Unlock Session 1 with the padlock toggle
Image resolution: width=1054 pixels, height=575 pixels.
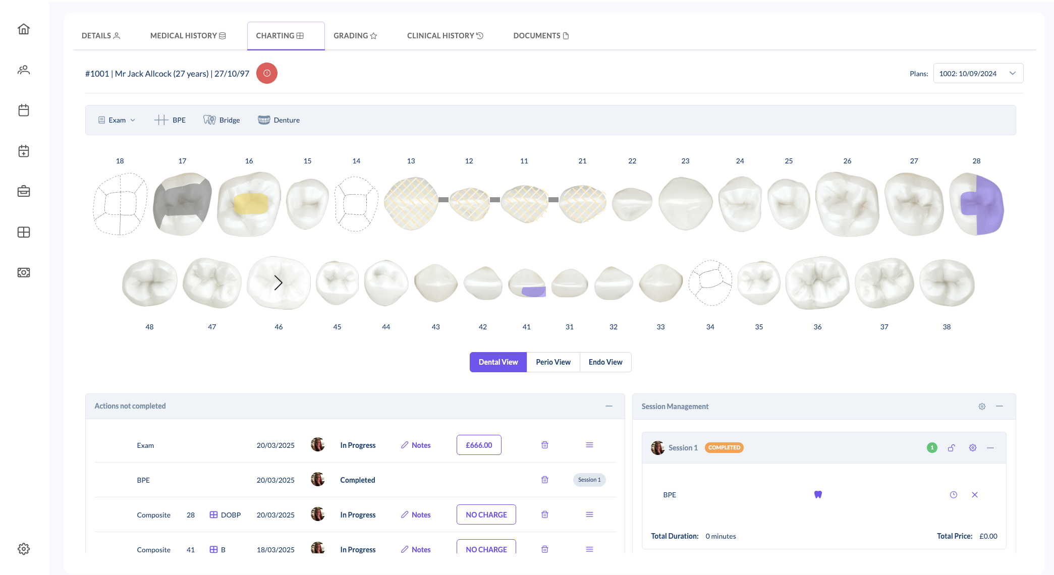[x=953, y=447]
